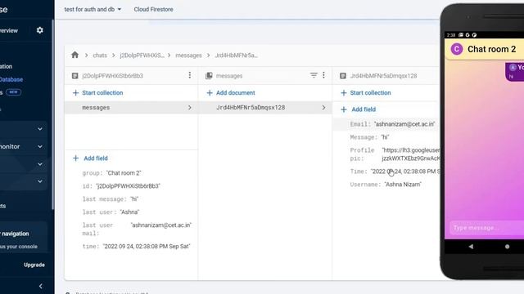Screen dimensions: 524x294
Task: Add field to chat room document
Action: [x=91, y=158]
